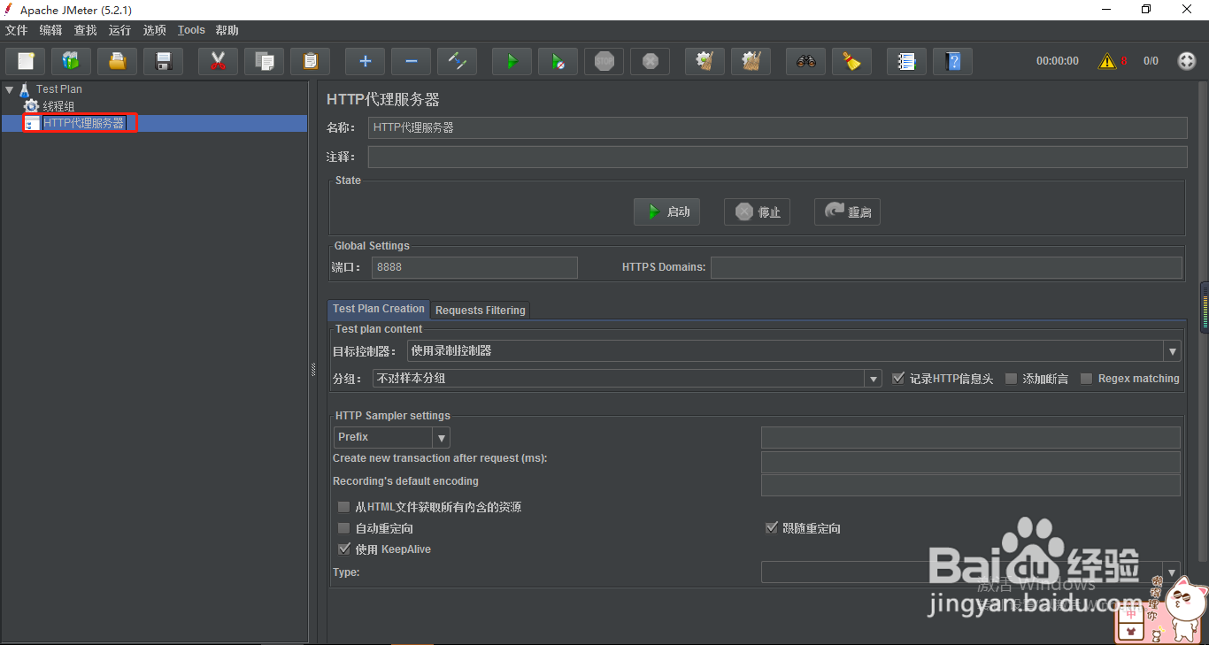The height and width of the screenshot is (645, 1209).
Task: Open the 查找 menu
Action: click(85, 30)
